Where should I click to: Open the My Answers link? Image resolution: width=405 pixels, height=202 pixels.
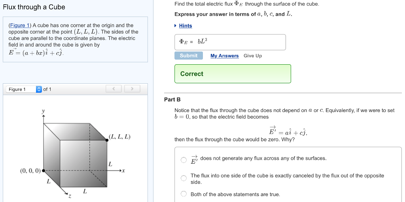(224, 56)
